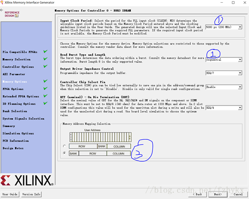Select BANK ROW COLUMN address mapping radio
Viewport: 249px width, 199px height.
click(x=64, y=153)
